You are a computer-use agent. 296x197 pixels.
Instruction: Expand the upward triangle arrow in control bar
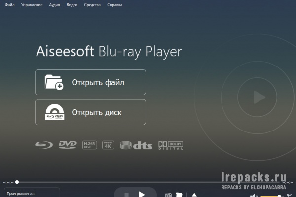click(x=194, y=195)
